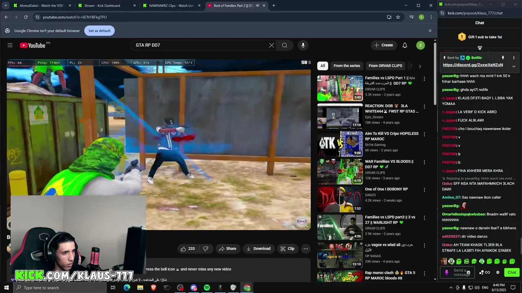Open the YouTube hamburger guide menu
522x293 pixels.
click(x=10, y=45)
